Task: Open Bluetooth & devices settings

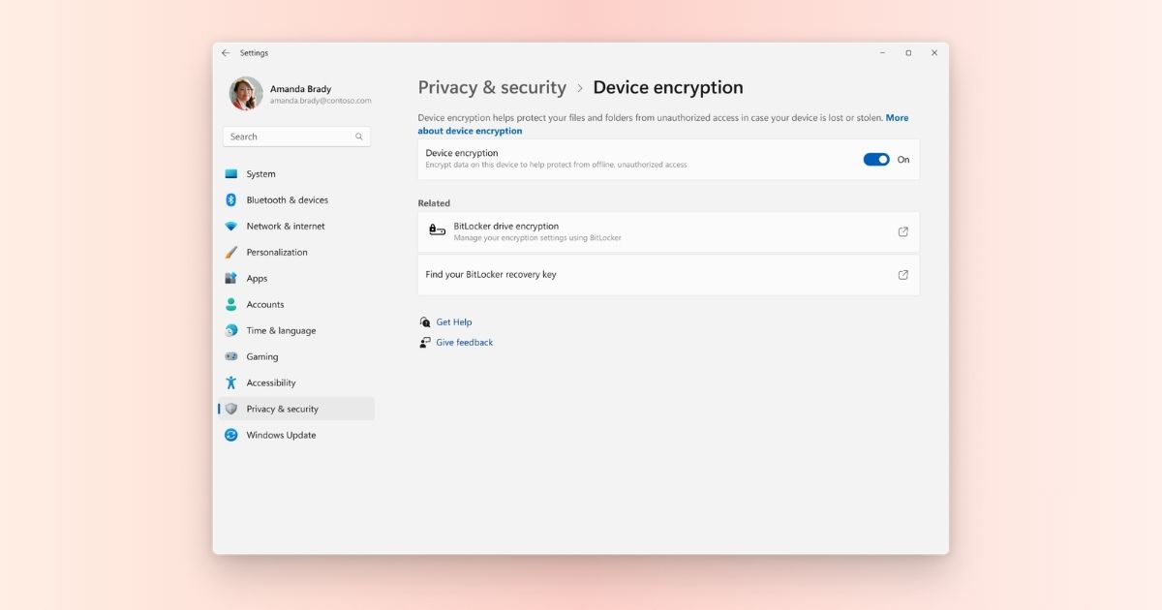Action: (x=296, y=200)
